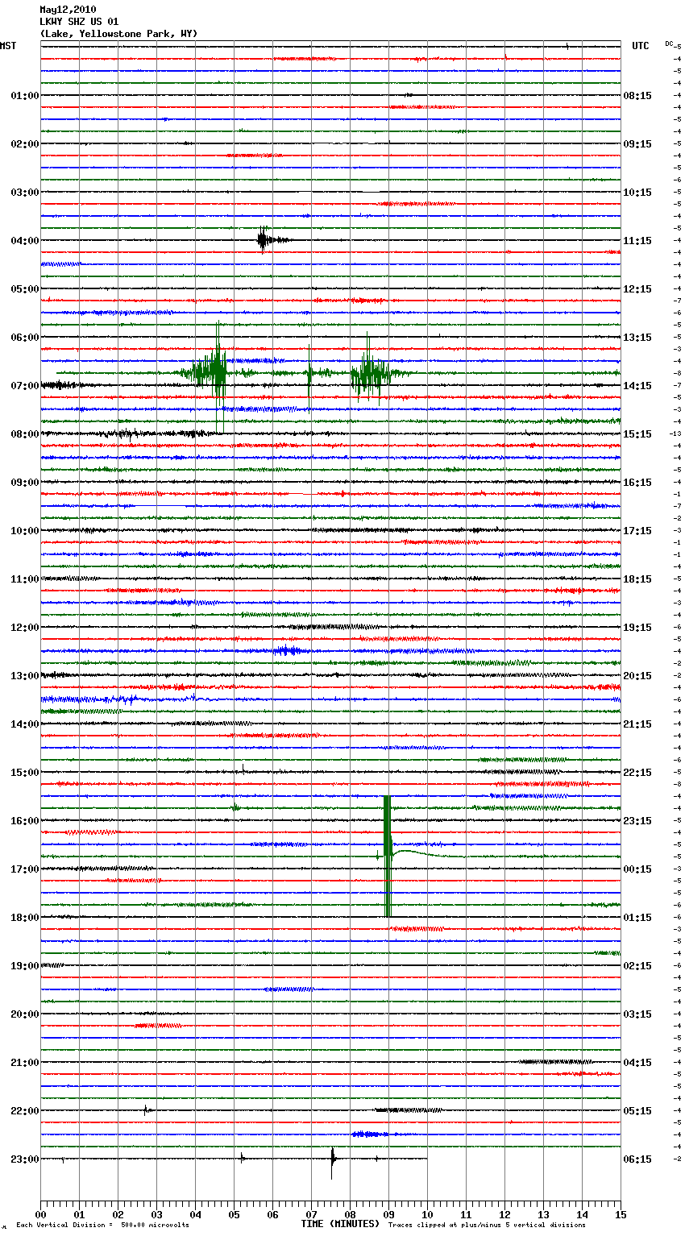The image size is (685, 1236).
Task: Click the 03:15 UTC label
Action: point(637,1014)
